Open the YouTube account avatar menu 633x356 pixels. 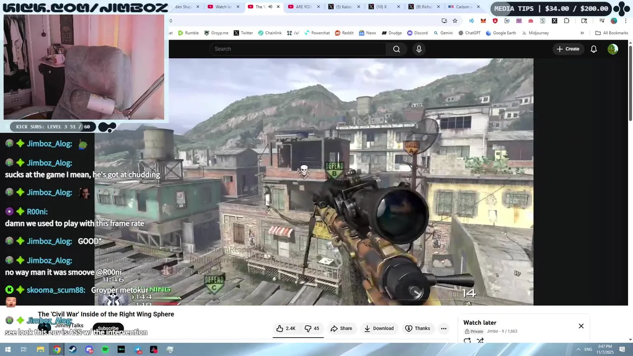613,49
